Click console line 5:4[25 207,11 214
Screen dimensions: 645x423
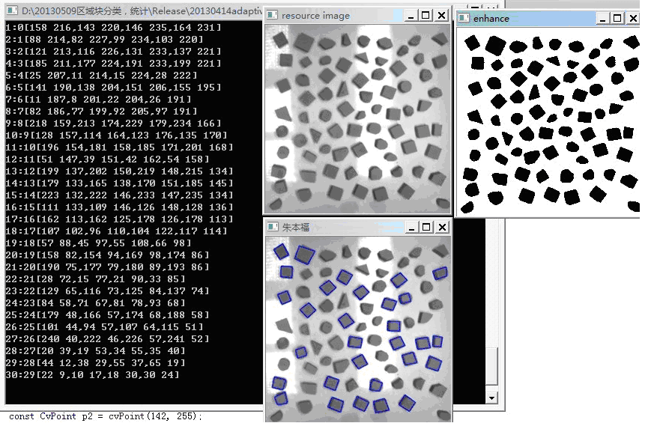102,76
